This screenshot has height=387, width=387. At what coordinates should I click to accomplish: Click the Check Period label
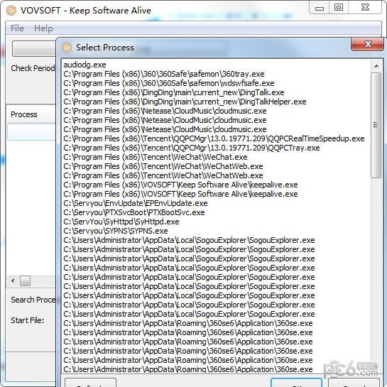(x=33, y=68)
